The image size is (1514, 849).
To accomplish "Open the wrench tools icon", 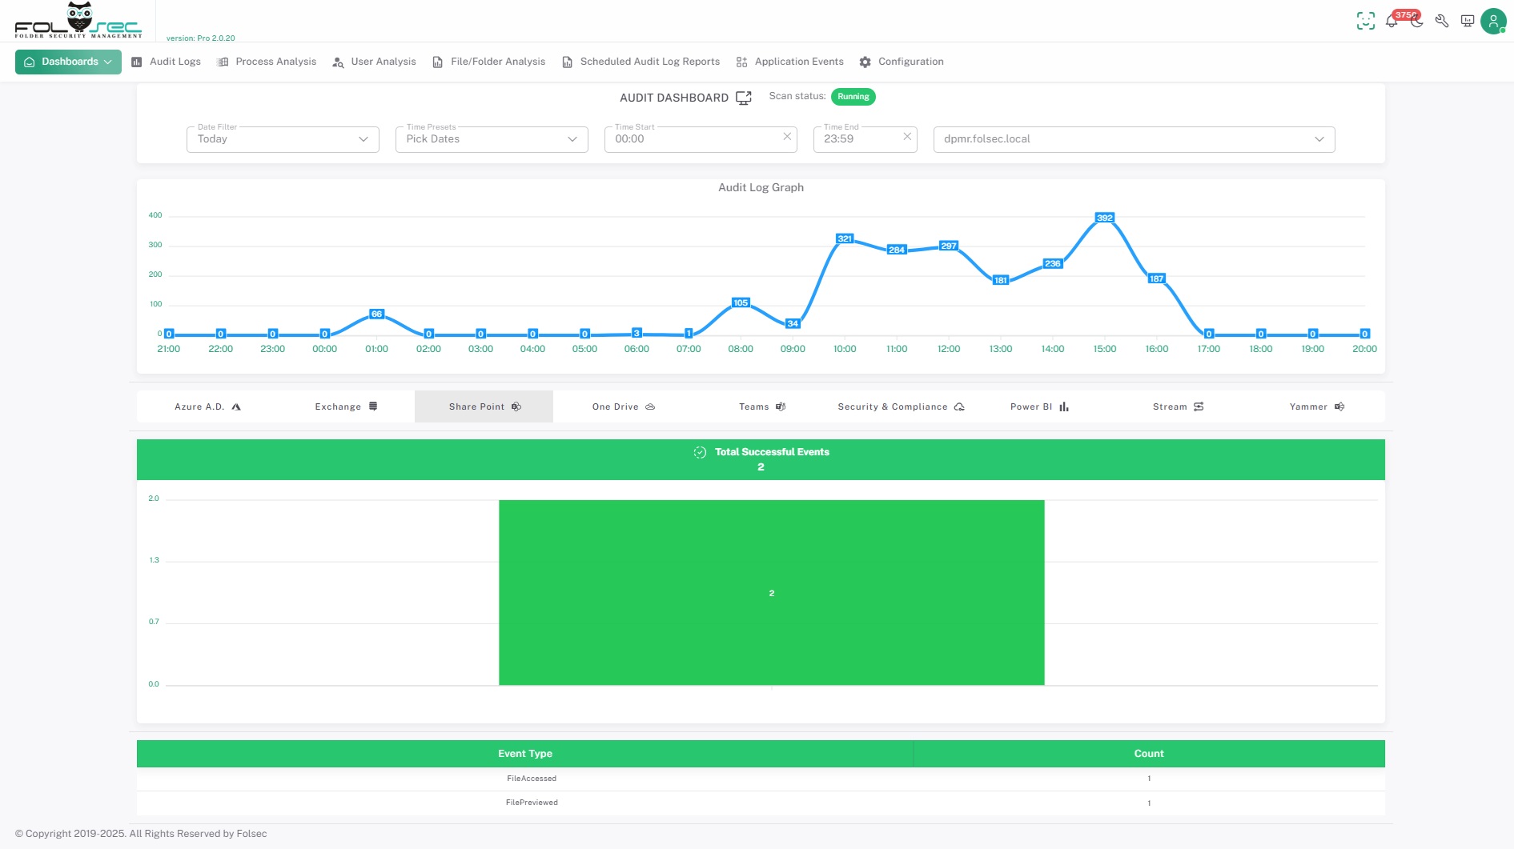I will tap(1442, 22).
